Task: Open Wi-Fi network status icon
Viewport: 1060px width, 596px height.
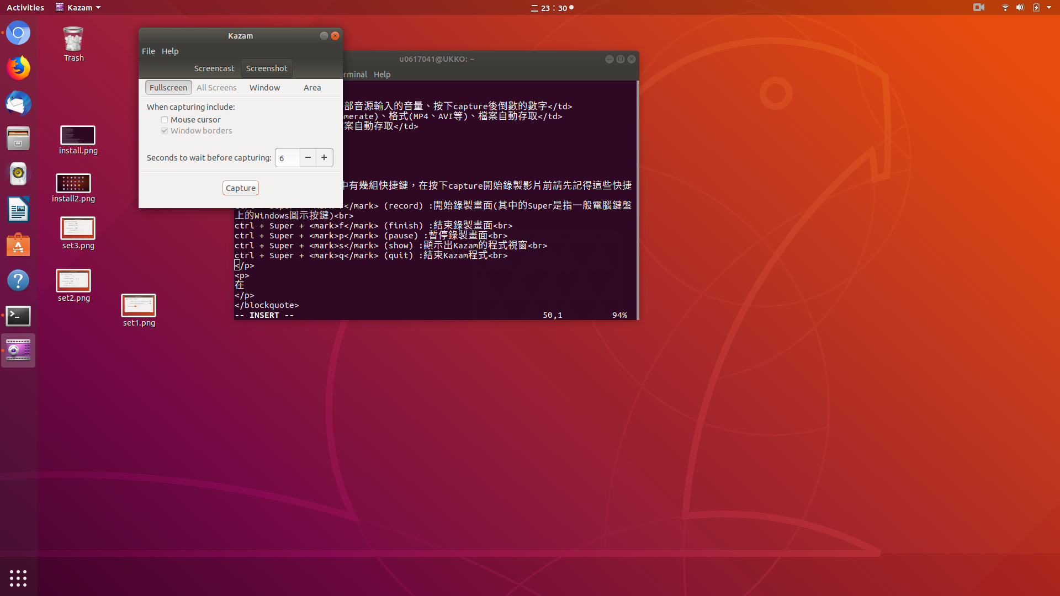Action: pyautogui.click(x=1005, y=8)
